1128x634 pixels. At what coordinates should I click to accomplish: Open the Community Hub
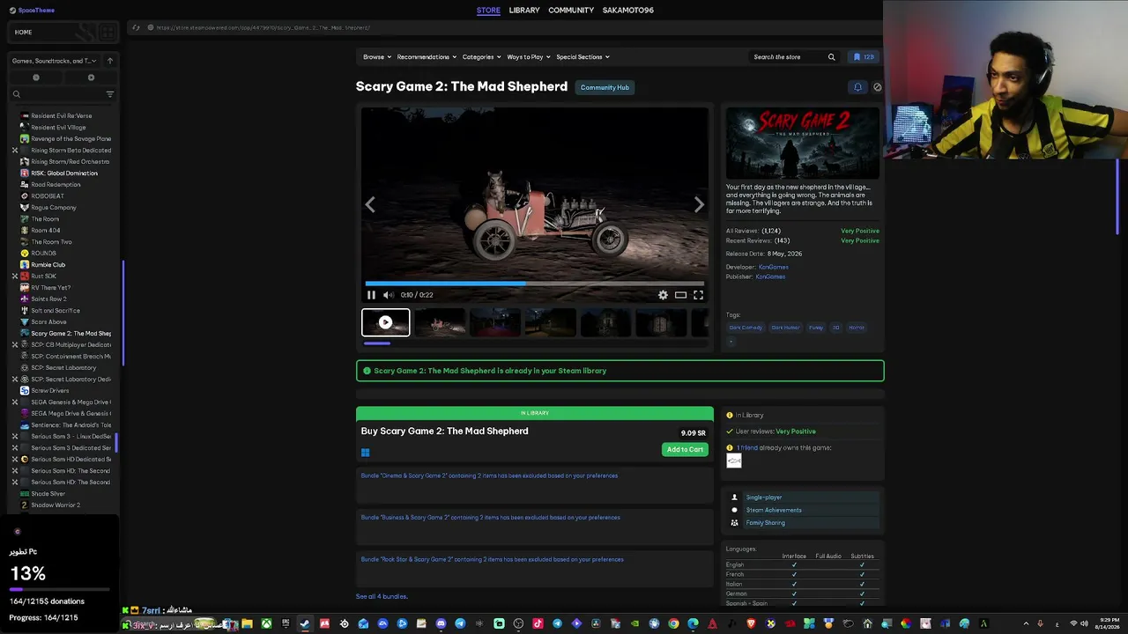tap(605, 87)
